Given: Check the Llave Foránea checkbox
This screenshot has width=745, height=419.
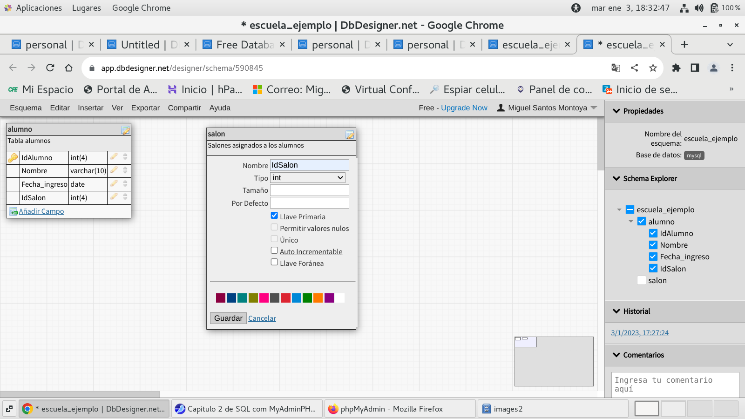Looking at the screenshot, I should click(274, 262).
